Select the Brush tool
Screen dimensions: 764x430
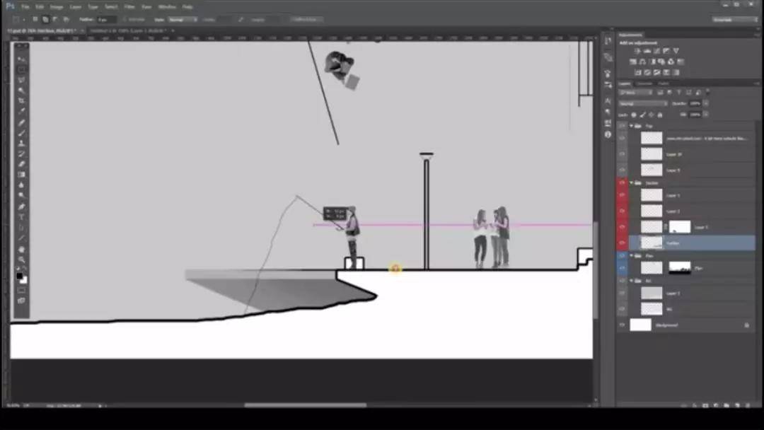pos(21,132)
